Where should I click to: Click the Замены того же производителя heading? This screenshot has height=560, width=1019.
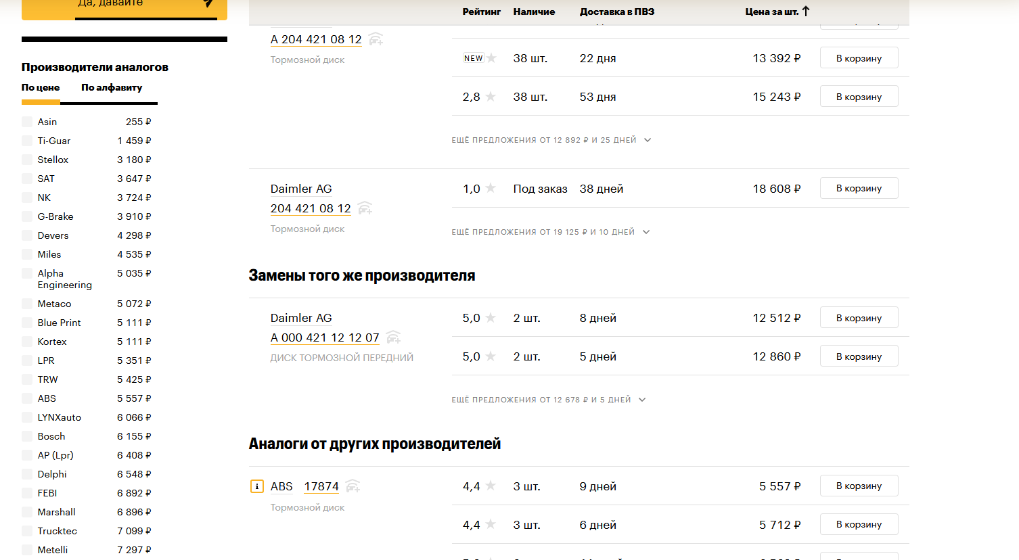(x=362, y=275)
